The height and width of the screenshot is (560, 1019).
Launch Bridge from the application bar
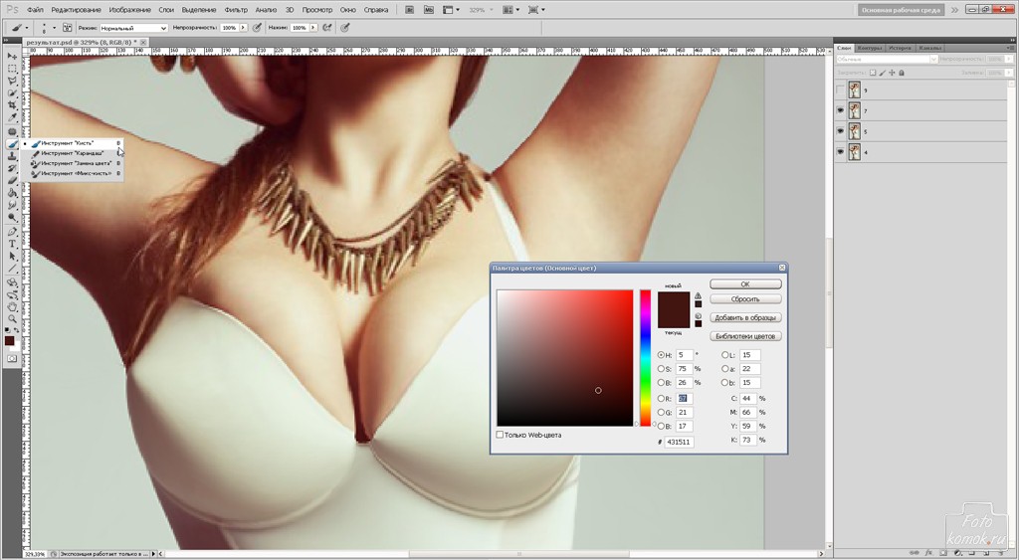[x=410, y=10]
